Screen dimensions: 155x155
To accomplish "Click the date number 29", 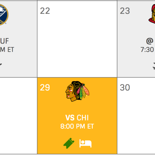I will point(45,88).
